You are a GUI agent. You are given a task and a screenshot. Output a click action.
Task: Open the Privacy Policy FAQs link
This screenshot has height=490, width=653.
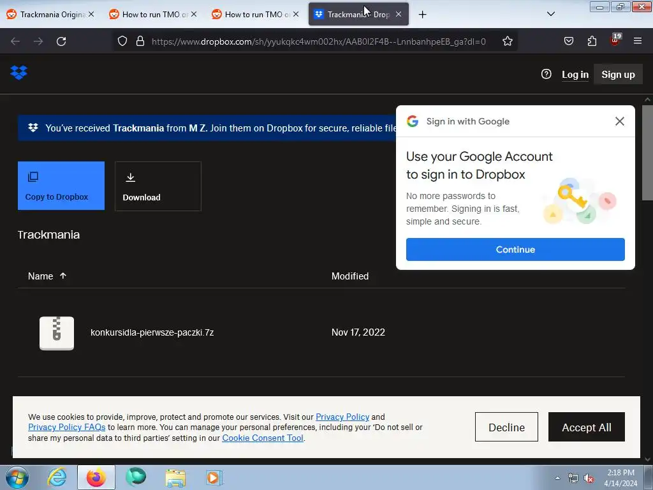click(66, 427)
